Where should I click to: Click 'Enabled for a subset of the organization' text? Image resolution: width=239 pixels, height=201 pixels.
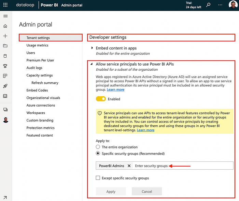(127, 70)
